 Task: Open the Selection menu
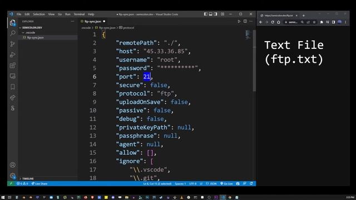tap(39, 14)
